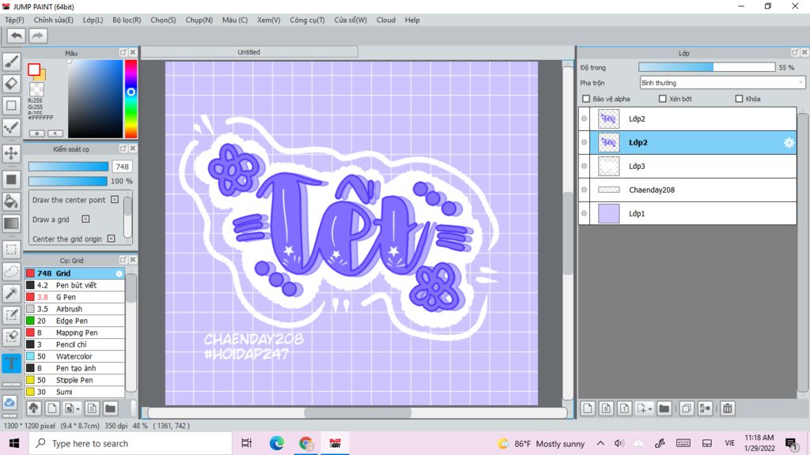Select Chaenday208 layer

[x=687, y=190]
